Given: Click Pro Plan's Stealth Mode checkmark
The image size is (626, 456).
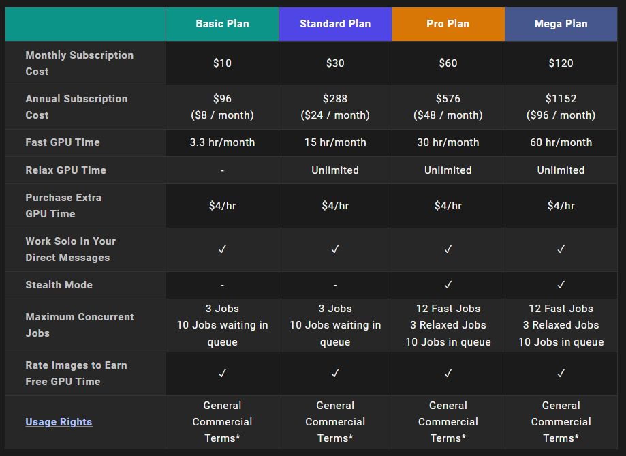Looking at the screenshot, I should (x=448, y=285).
